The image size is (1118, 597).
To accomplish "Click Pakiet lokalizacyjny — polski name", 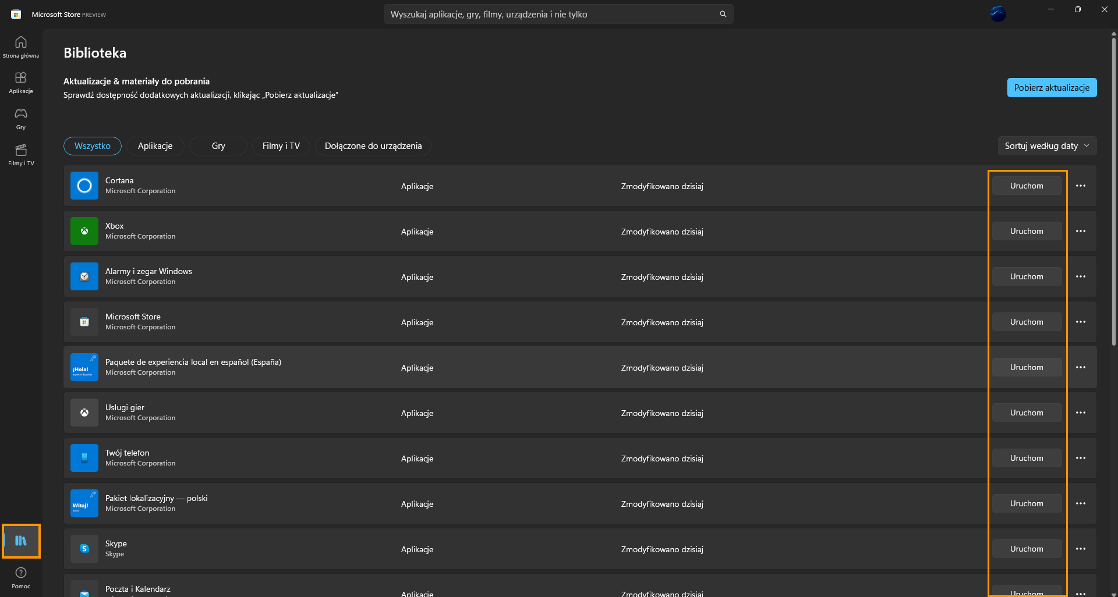I will [x=157, y=498].
